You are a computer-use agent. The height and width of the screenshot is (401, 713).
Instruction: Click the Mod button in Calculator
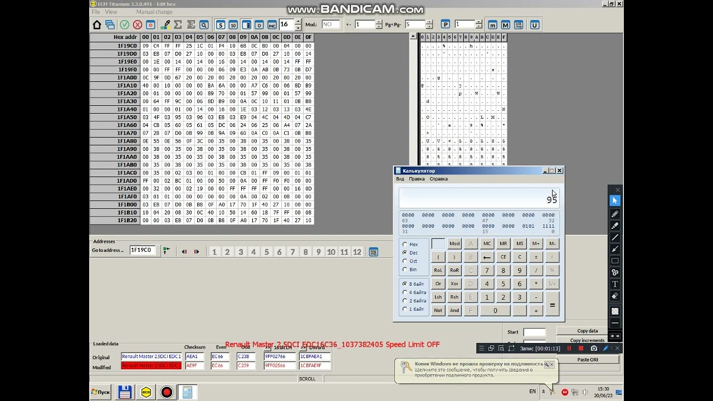[455, 243]
